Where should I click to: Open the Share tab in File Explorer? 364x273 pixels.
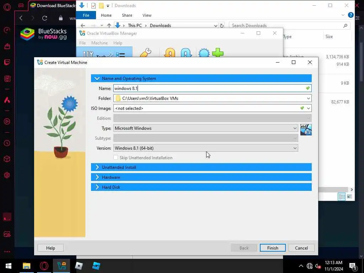tap(127, 15)
